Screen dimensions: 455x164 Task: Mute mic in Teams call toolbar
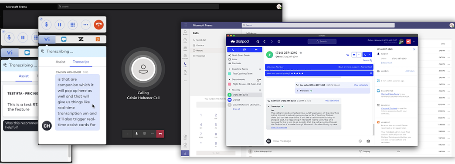coord(136,134)
